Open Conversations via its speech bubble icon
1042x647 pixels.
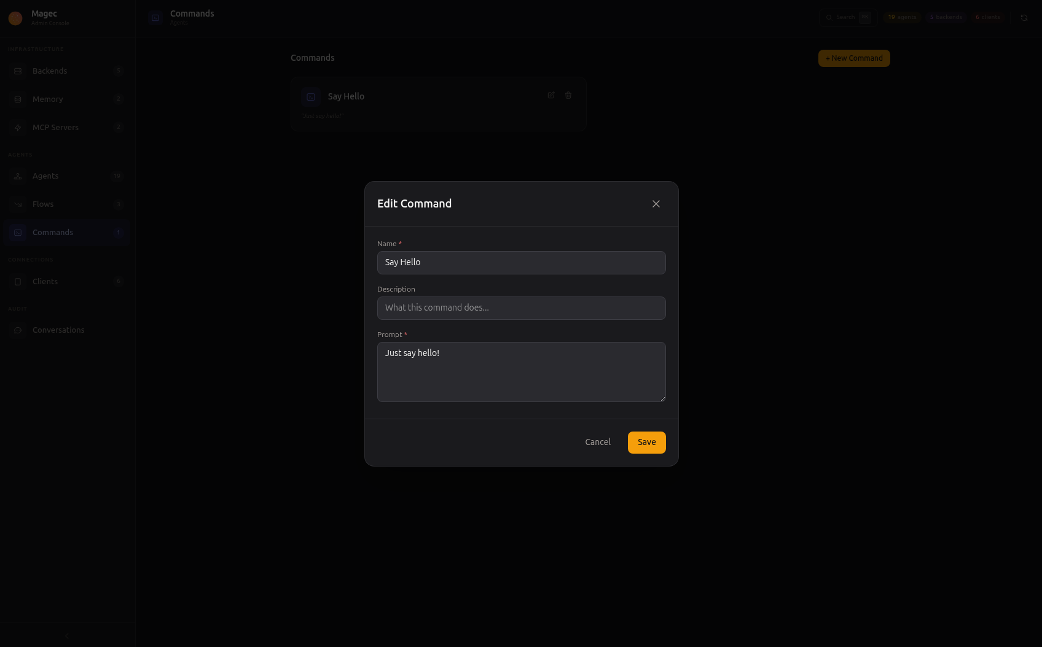(x=17, y=330)
